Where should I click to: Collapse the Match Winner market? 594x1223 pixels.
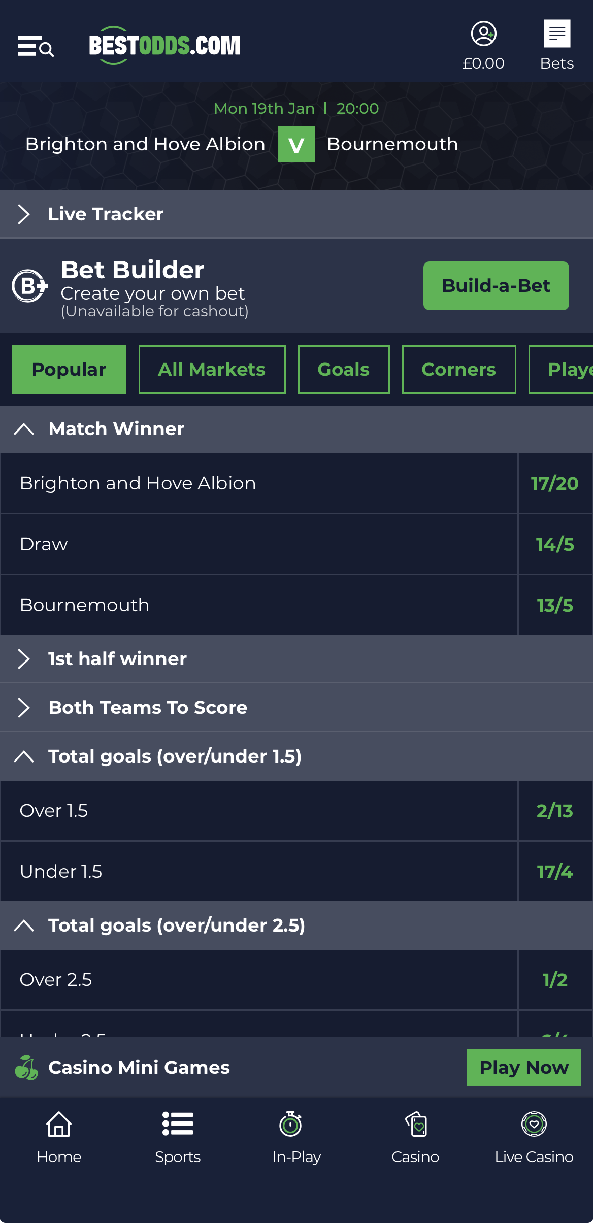click(x=24, y=429)
